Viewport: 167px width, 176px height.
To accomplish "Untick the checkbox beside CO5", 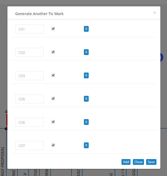I will (53, 98).
